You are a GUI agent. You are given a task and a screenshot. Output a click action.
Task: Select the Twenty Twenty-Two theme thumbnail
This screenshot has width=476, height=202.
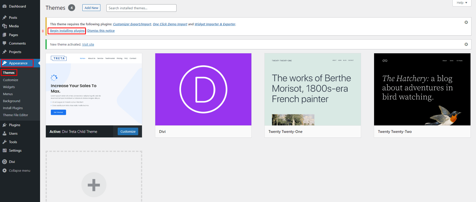tap(422, 89)
